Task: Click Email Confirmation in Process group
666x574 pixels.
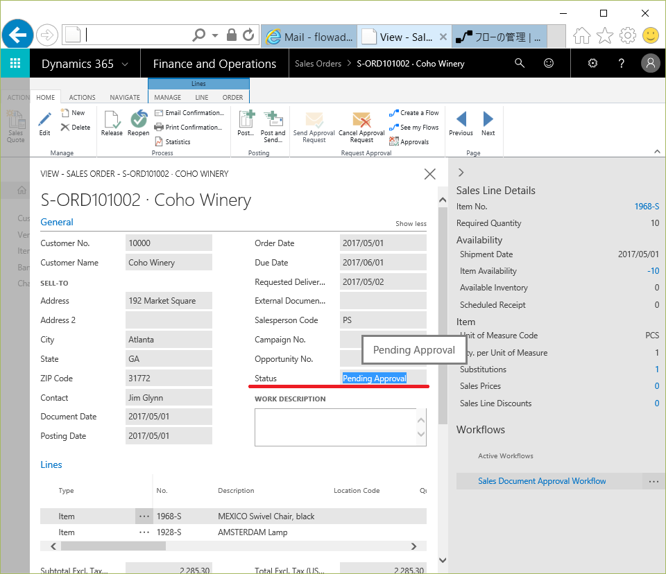Action: [189, 113]
